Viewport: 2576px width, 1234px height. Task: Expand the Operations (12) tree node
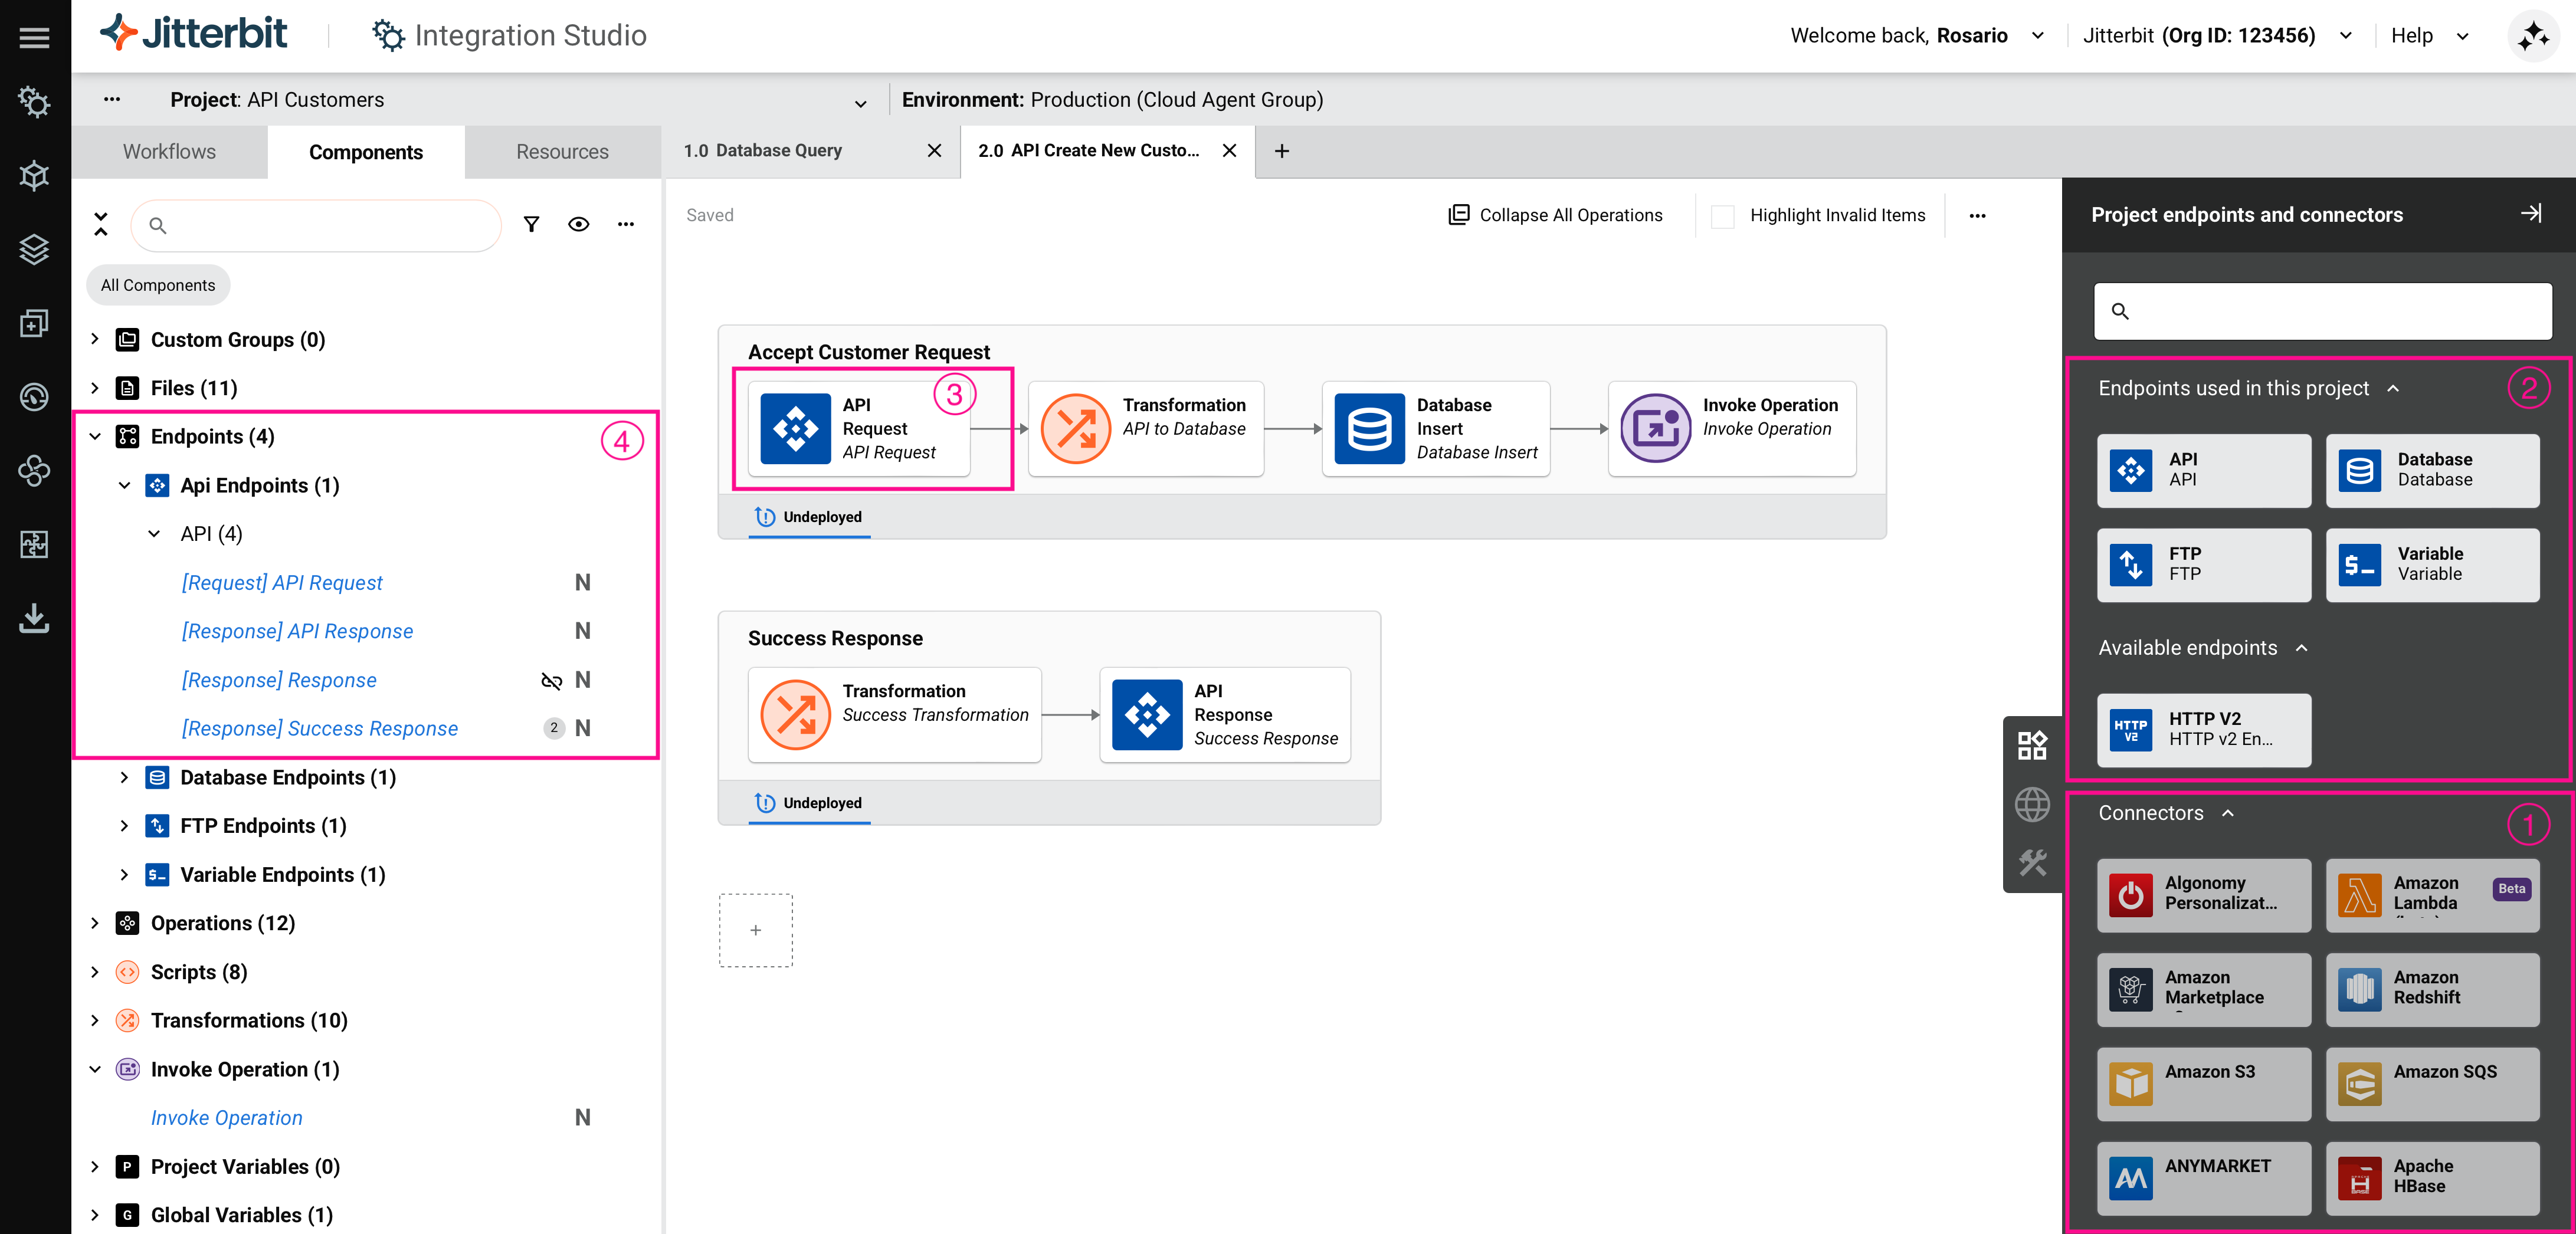pyautogui.click(x=95, y=923)
